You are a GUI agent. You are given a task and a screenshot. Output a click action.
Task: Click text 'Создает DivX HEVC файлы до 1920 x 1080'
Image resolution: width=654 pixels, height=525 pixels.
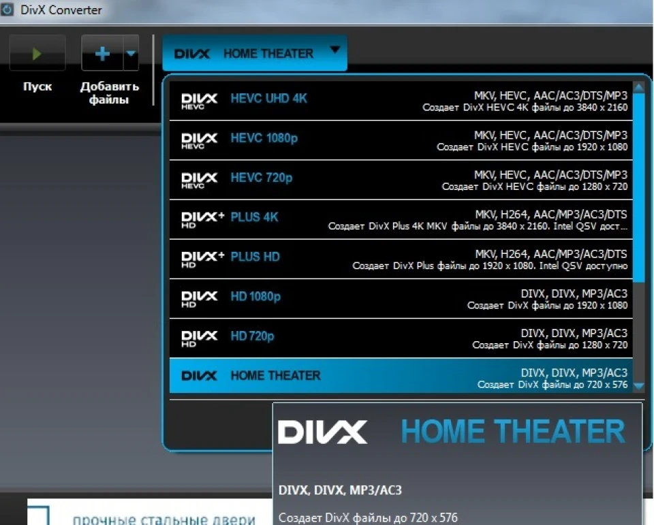[x=532, y=147]
